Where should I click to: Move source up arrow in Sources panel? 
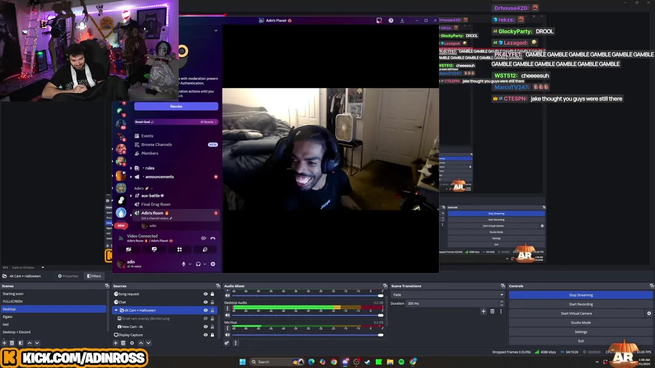141,343
